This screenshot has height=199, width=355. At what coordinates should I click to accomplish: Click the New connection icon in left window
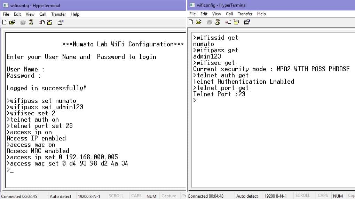click(x=5, y=22)
